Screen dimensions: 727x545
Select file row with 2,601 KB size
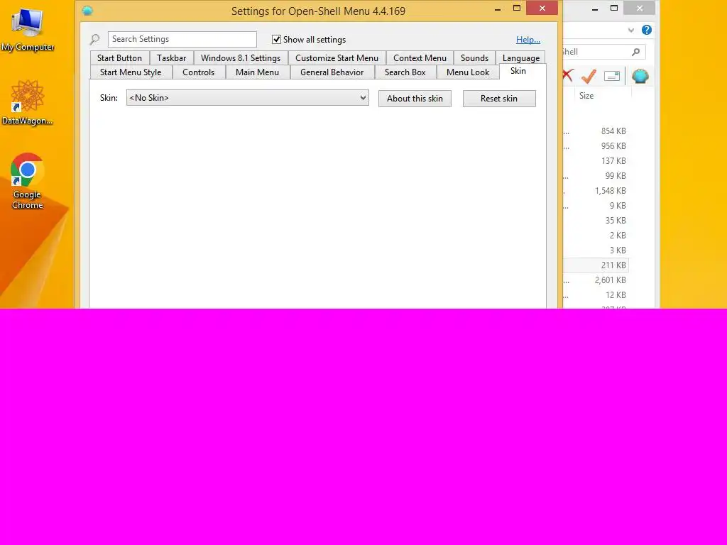point(596,280)
